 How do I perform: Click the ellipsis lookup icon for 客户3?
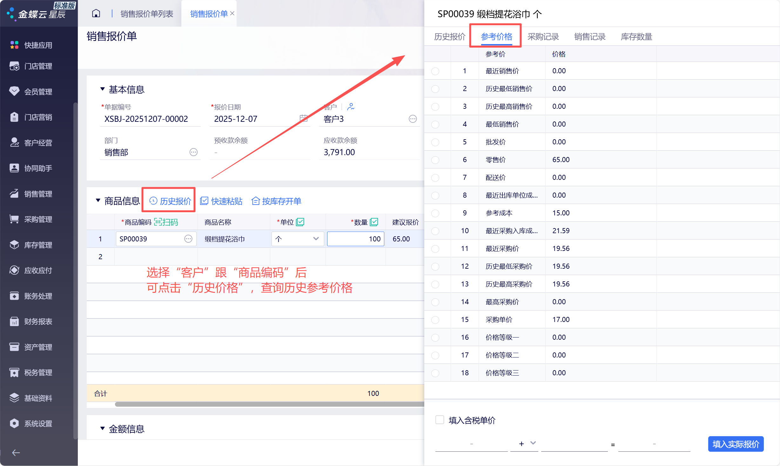(x=413, y=119)
